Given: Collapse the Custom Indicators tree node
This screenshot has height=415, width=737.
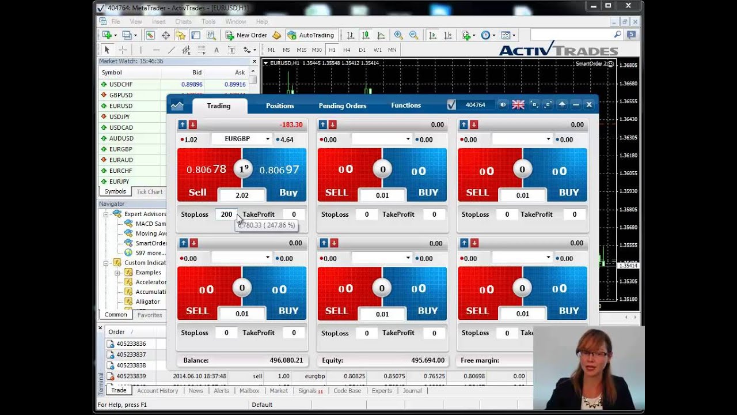Looking at the screenshot, I should (107, 263).
